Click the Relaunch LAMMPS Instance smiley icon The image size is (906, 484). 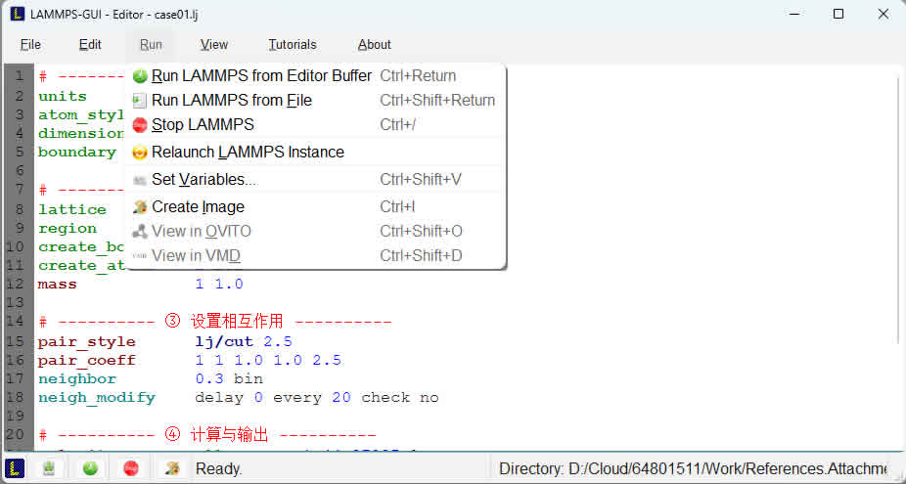140,153
